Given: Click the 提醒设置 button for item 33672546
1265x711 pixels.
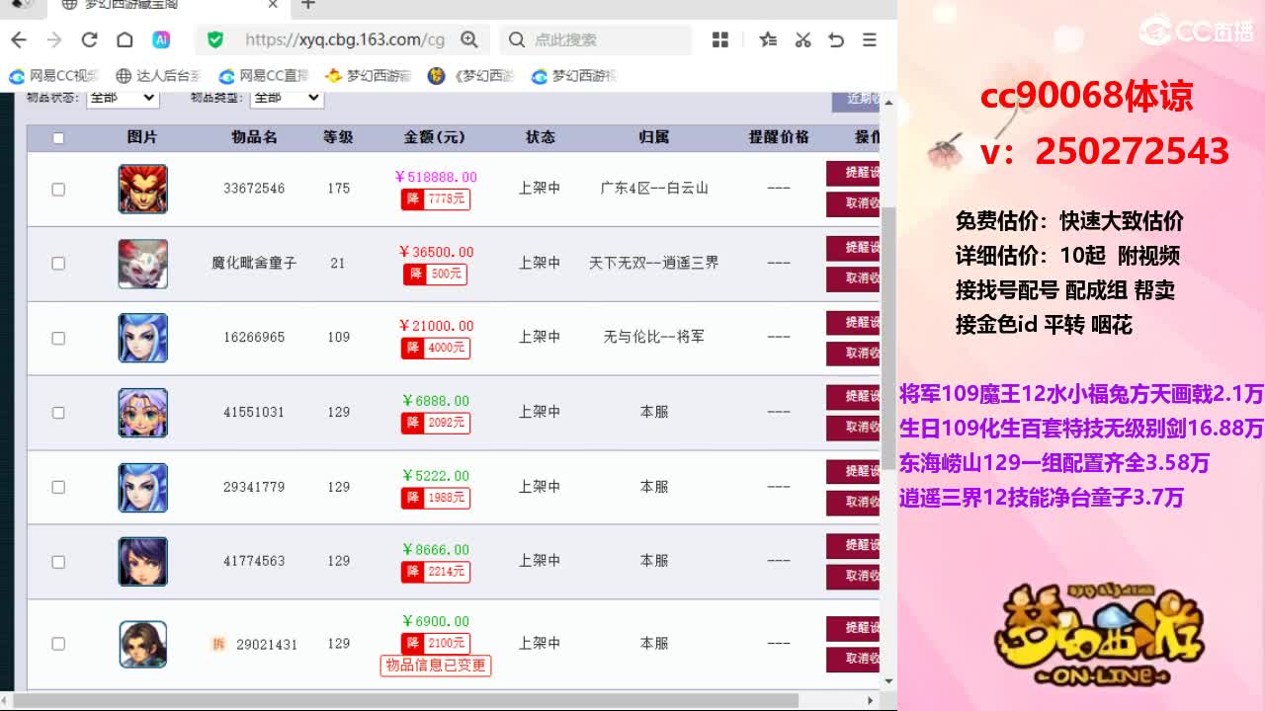Looking at the screenshot, I should coord(853,173).
